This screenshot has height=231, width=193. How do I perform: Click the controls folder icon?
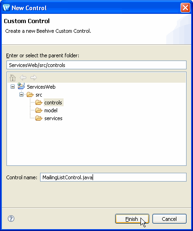(39, 103)
